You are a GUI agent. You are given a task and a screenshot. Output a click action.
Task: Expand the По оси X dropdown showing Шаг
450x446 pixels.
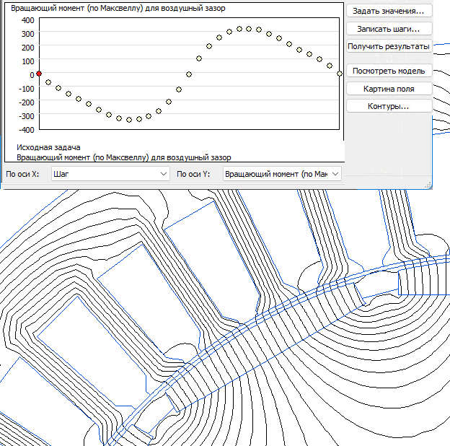(x=110, y=174)
